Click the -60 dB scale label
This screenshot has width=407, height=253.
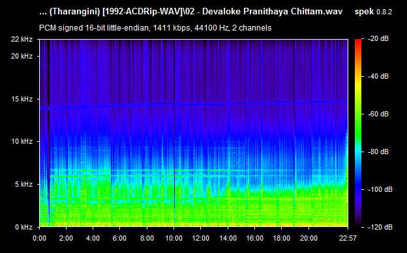378,114
